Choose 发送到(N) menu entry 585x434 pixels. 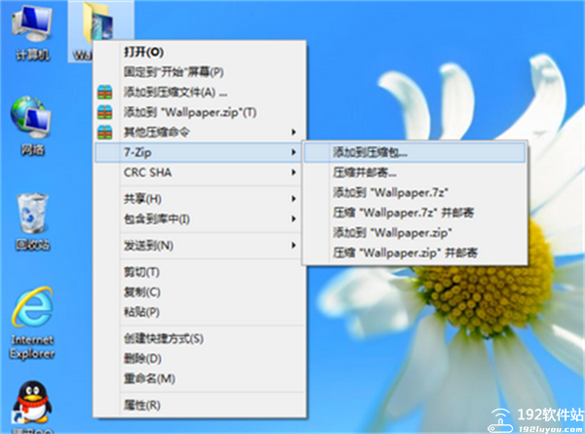[x=200, y=246]
